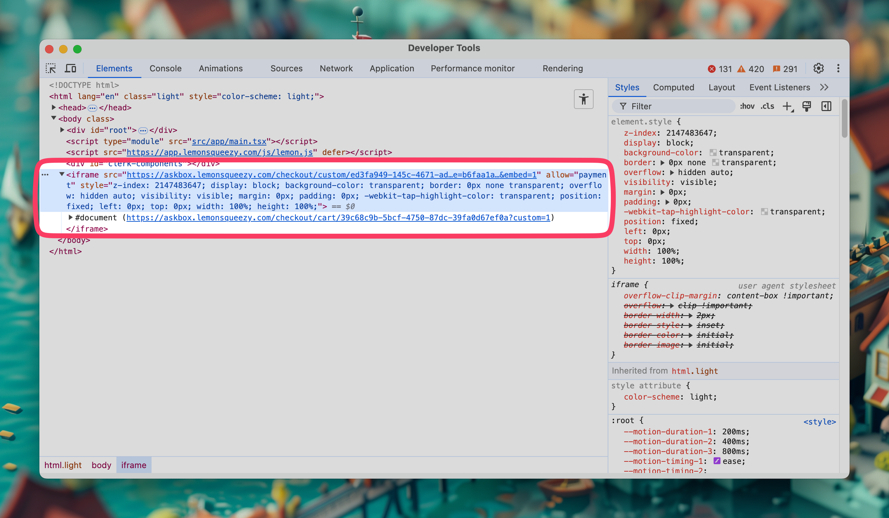Select the closing </iframe> tag row

pyautogui.click(x=87, y=229)
